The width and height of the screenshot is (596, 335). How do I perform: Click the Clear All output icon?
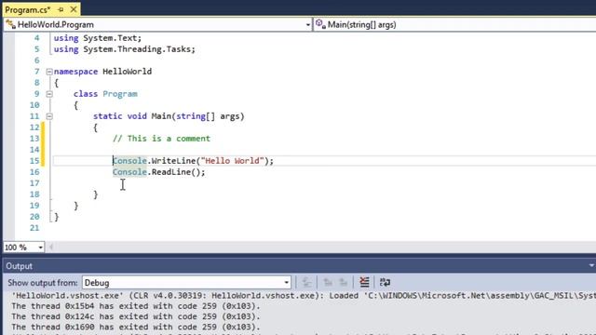tap(364, 282)
